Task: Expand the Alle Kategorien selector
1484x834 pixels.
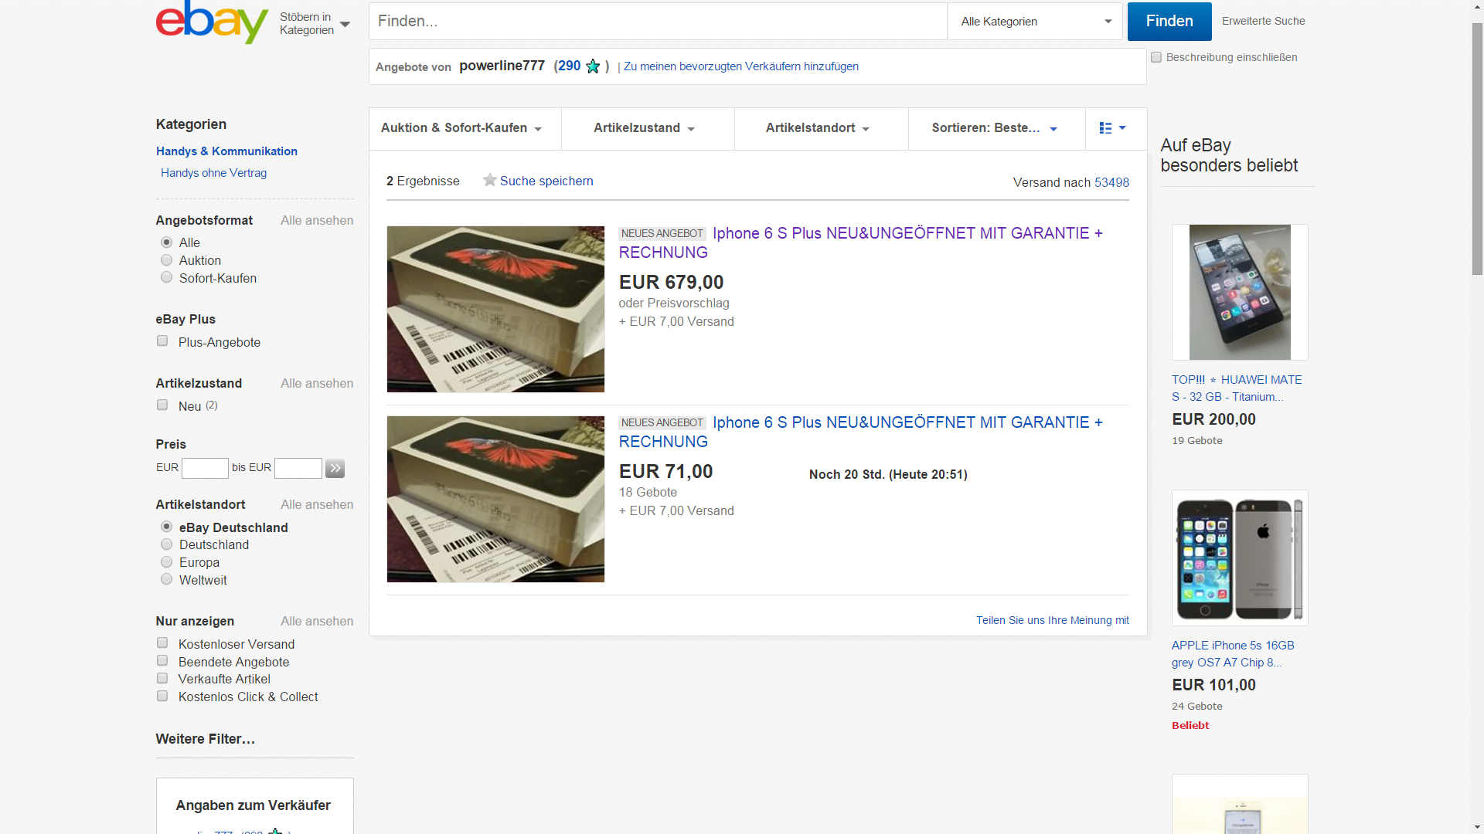Action: tap(1035, 22)
